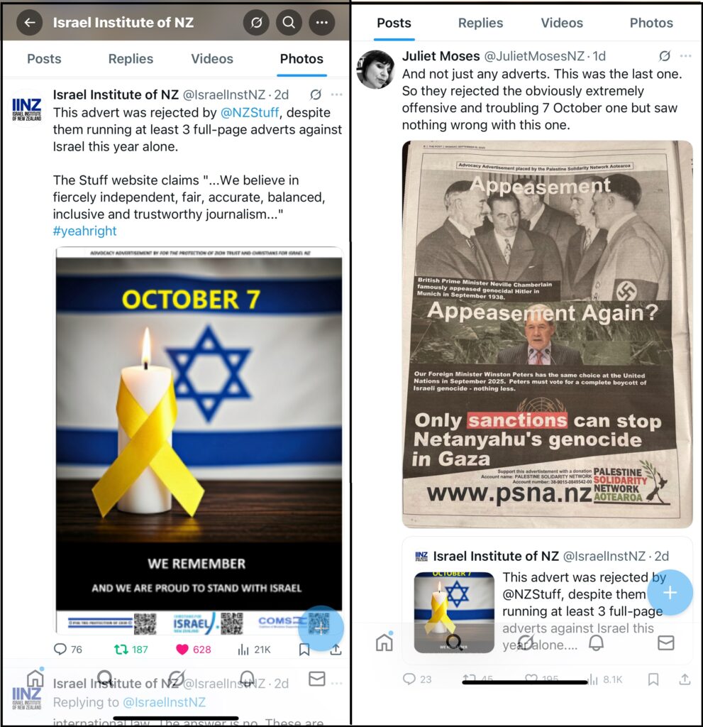Open the search icon in the profile header

tap(289, 22)
